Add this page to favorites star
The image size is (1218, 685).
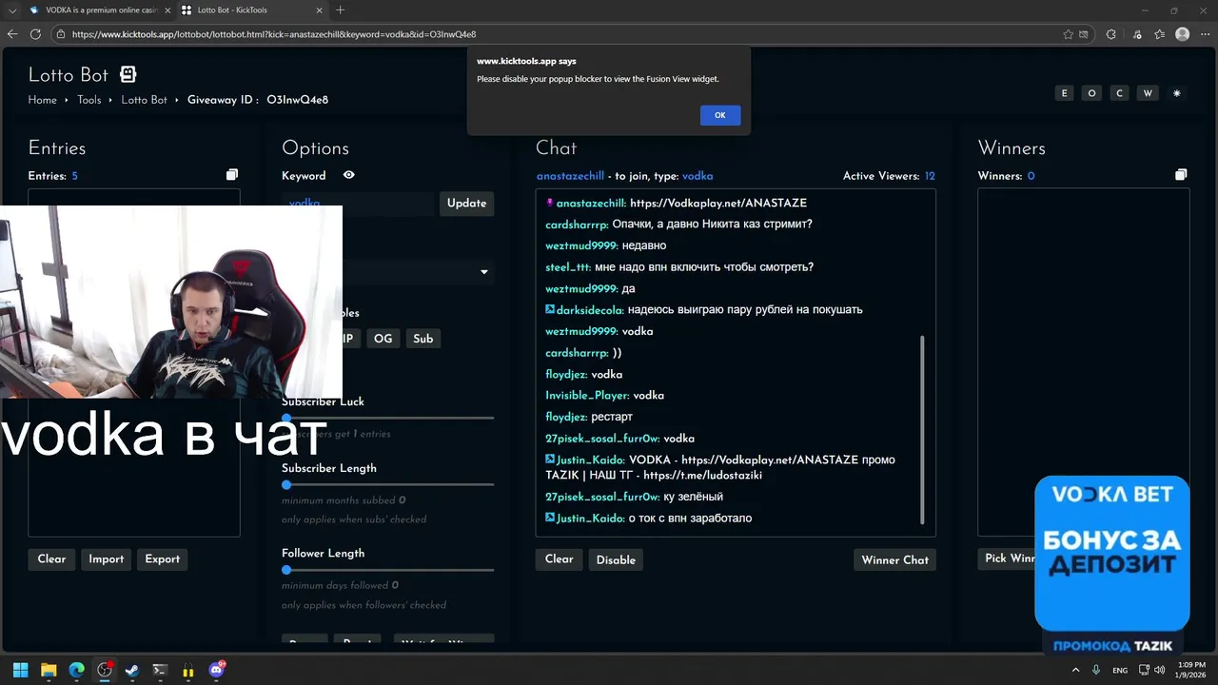[x=1069, y=34]
